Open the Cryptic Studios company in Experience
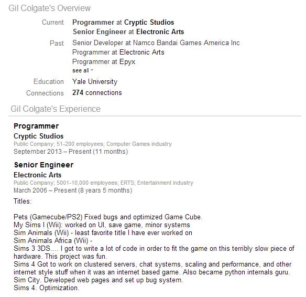The width and height of the screenshot is (306, 297). click(x=38, y=136)
